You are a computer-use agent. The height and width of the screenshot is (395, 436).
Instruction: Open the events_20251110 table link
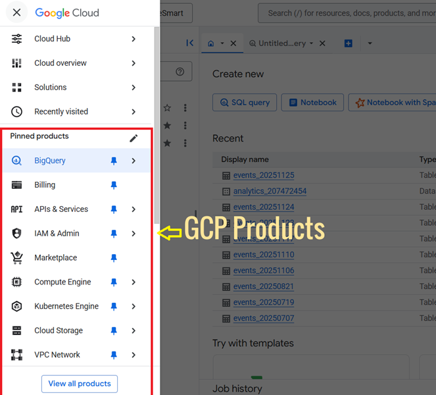point(264,254)
